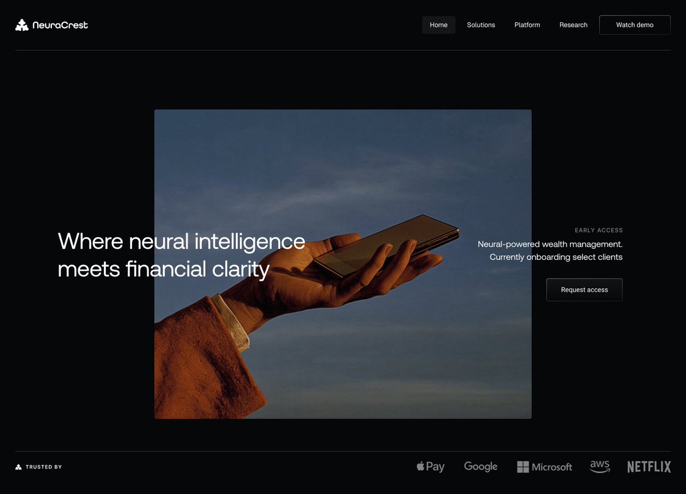Click the Apple icon in the Pay logo
686x494 pixels.
pos(419,466)
